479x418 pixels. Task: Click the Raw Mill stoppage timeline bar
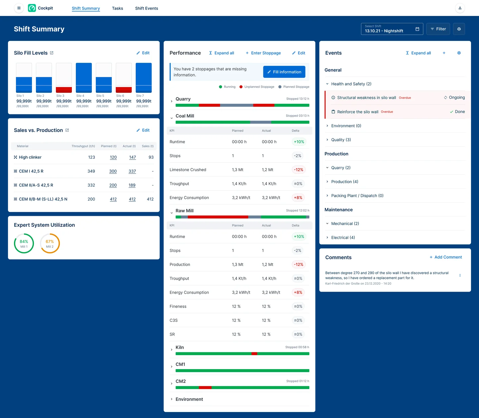pyautogui.click(x=242, y=217)
